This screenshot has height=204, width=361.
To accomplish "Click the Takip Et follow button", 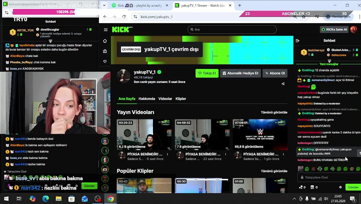I will pyautogui.click(x=207, y=73).
